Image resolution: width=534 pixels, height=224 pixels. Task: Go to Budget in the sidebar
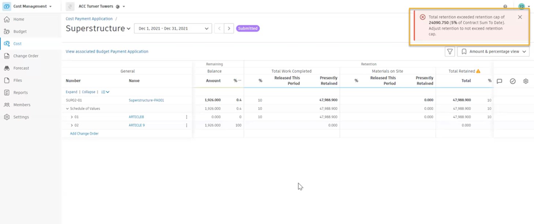[x=20, y=31]
